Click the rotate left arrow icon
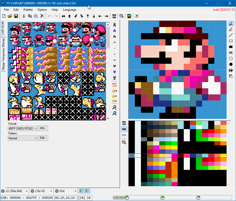Viewport: 236px width, 201px height. click(76, 16)
